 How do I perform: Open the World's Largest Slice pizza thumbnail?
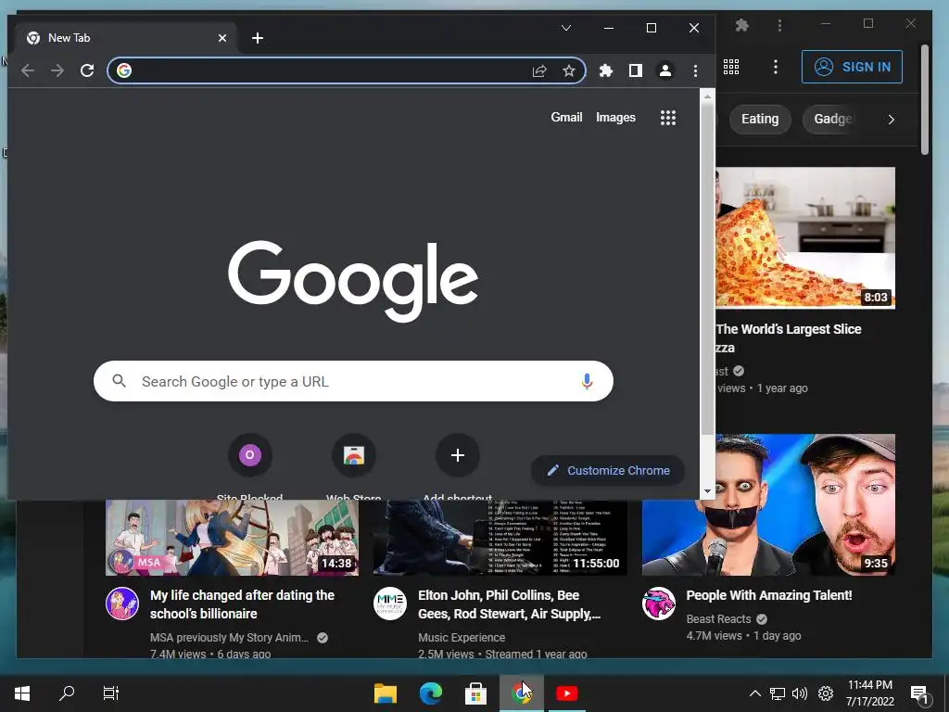click(x=805, y=237)
